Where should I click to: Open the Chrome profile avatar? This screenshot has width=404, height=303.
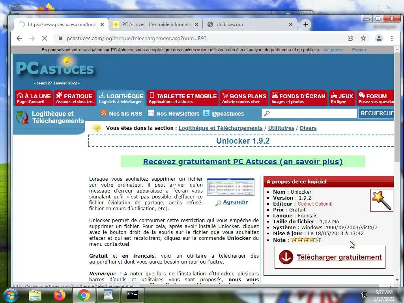(x=379, y=38)
